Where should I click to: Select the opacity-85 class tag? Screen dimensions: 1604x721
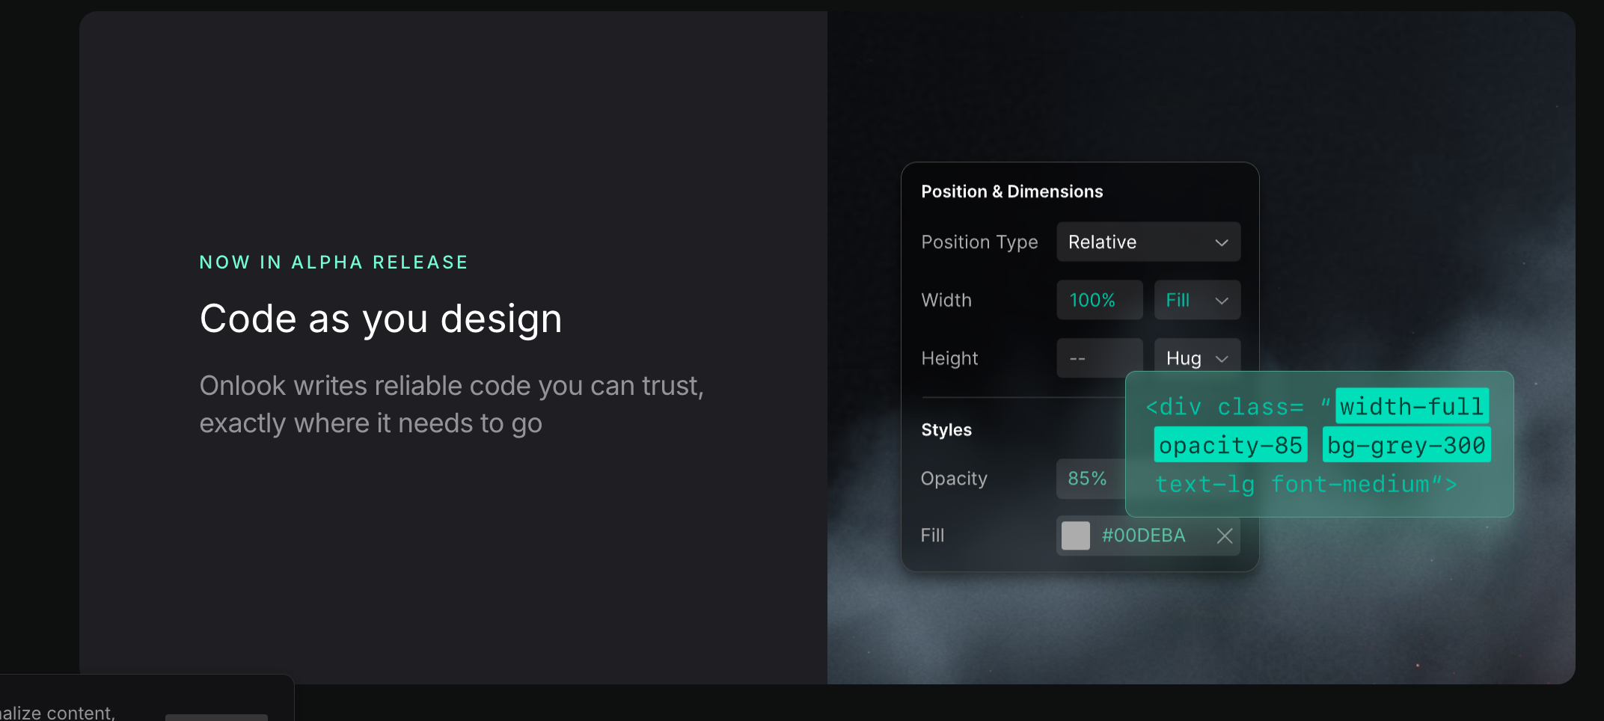point(1230,445)
